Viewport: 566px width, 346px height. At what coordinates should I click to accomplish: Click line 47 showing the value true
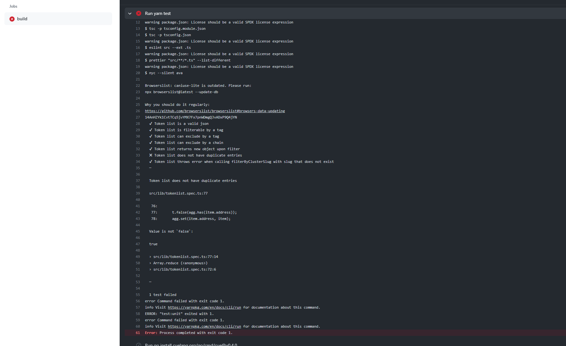coord(153,244)
